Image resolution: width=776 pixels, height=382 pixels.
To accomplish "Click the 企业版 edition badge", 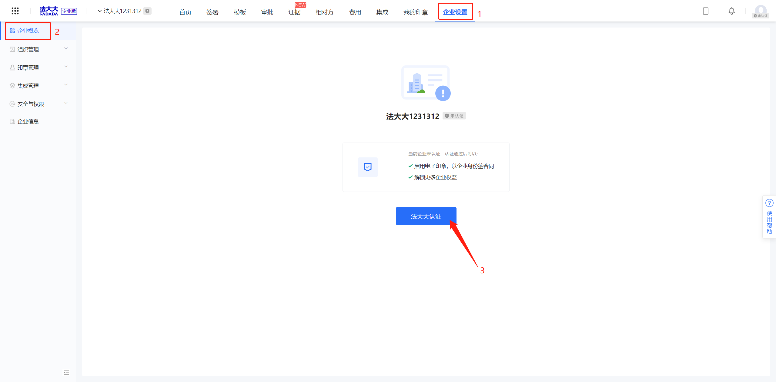I will pyautogui.click(x=69, y=11).
